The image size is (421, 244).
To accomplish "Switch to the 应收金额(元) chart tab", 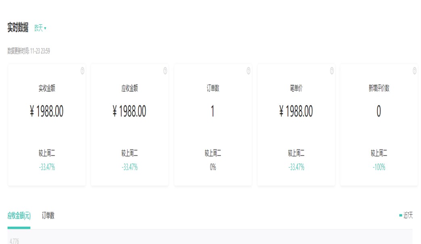I will pyautogui.click(x=19, y=216).
